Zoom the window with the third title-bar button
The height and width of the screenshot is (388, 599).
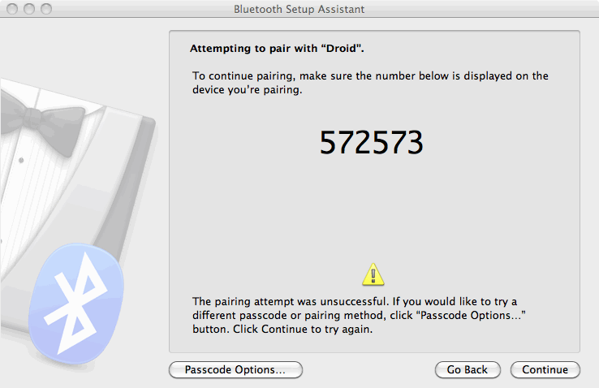click(45, 9)
